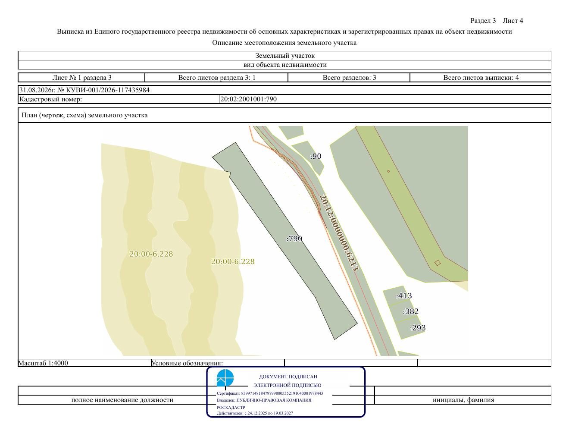This screenshot has width=569, height=440.
Task: Click the 'Условные обозначения:' cell
Action: coord(218,363)
